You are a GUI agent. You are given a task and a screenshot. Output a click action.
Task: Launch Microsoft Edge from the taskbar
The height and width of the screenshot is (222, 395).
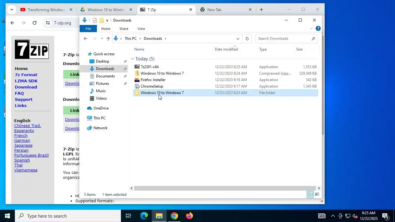coord(144,216)
